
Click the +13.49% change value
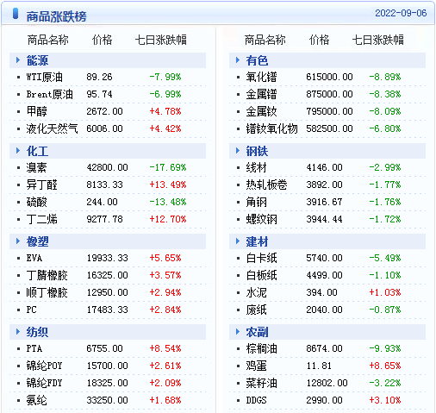click(168, 185)
